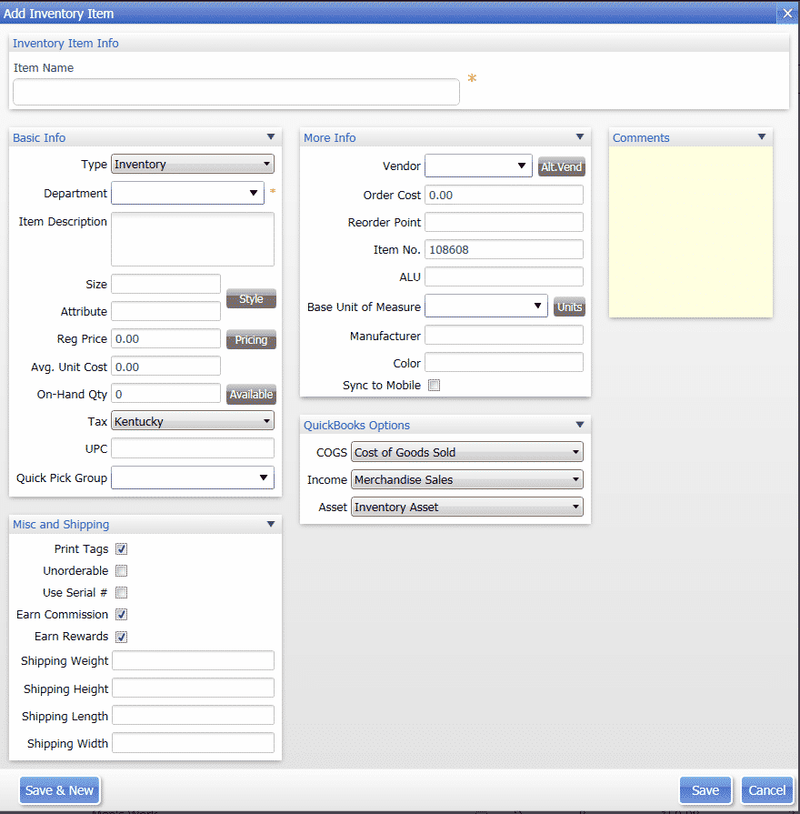Viewport: 800px width, 814px height.
Task: Click the Available button by On-Hand Qty
Action: click(x=251, y=395)
